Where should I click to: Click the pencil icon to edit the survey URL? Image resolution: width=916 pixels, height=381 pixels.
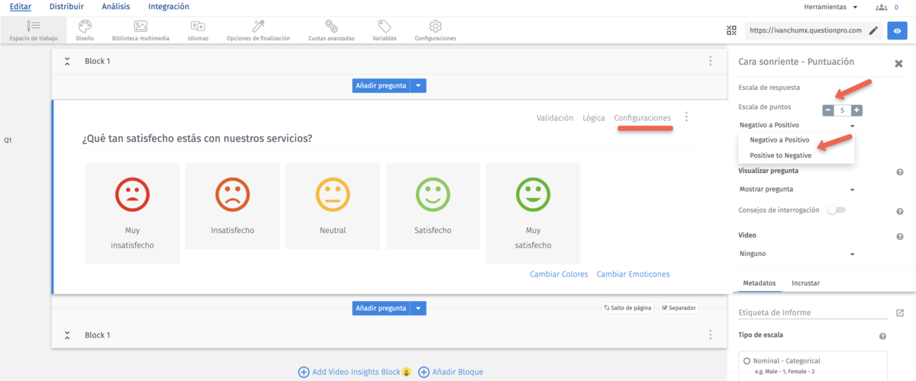(873, 30)
